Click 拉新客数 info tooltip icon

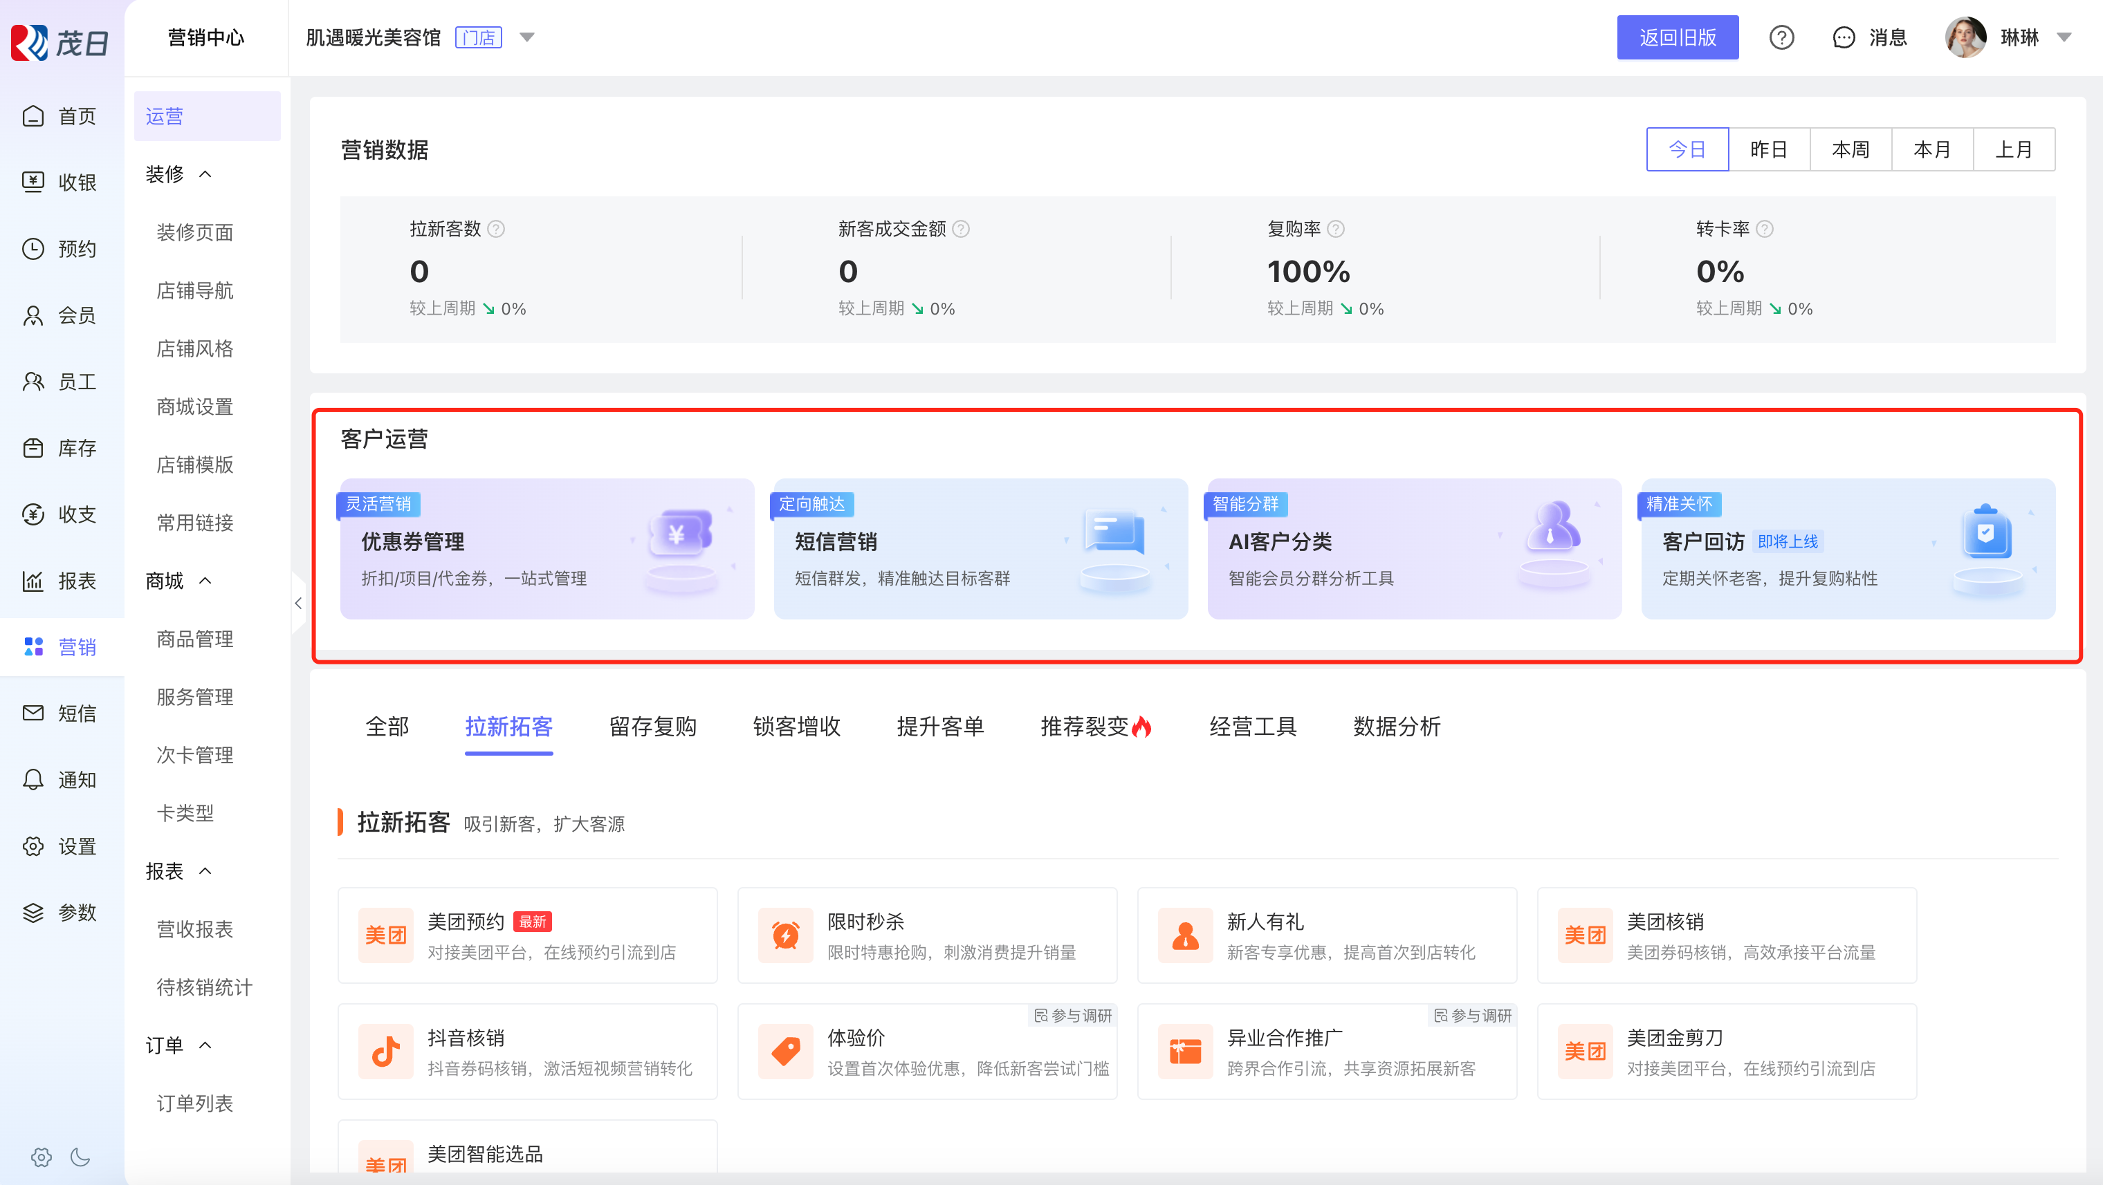coord(495,230)
